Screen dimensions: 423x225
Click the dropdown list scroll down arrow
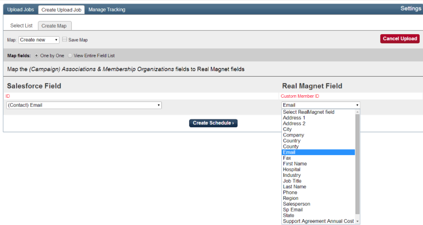coord(357,222)
